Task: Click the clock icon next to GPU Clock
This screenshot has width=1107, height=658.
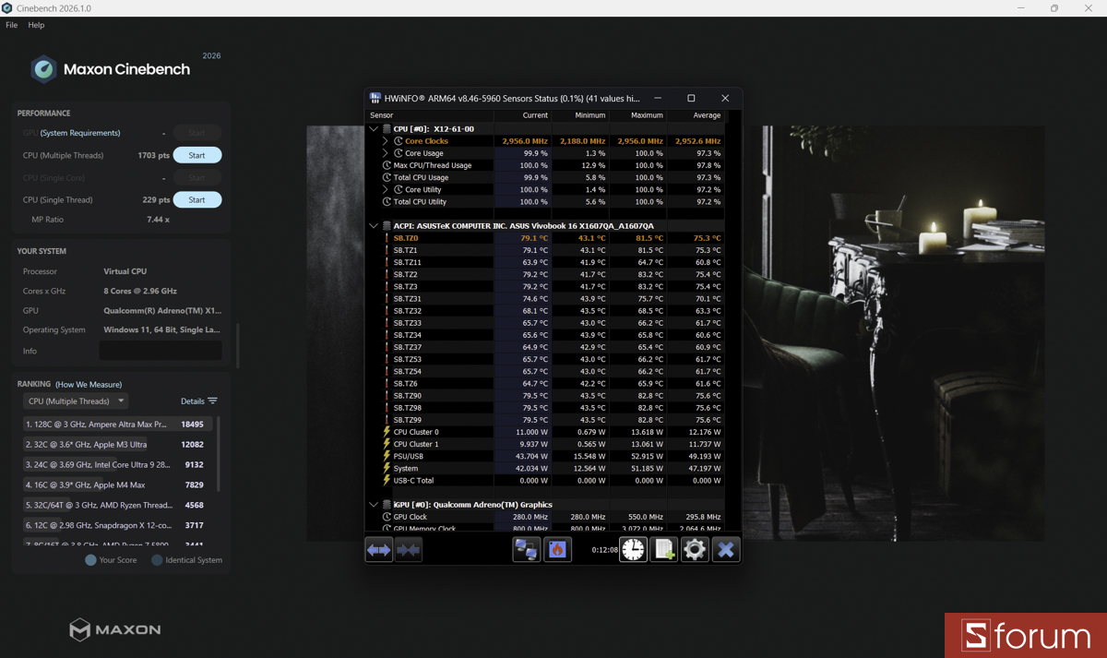Action: (387, 517)
